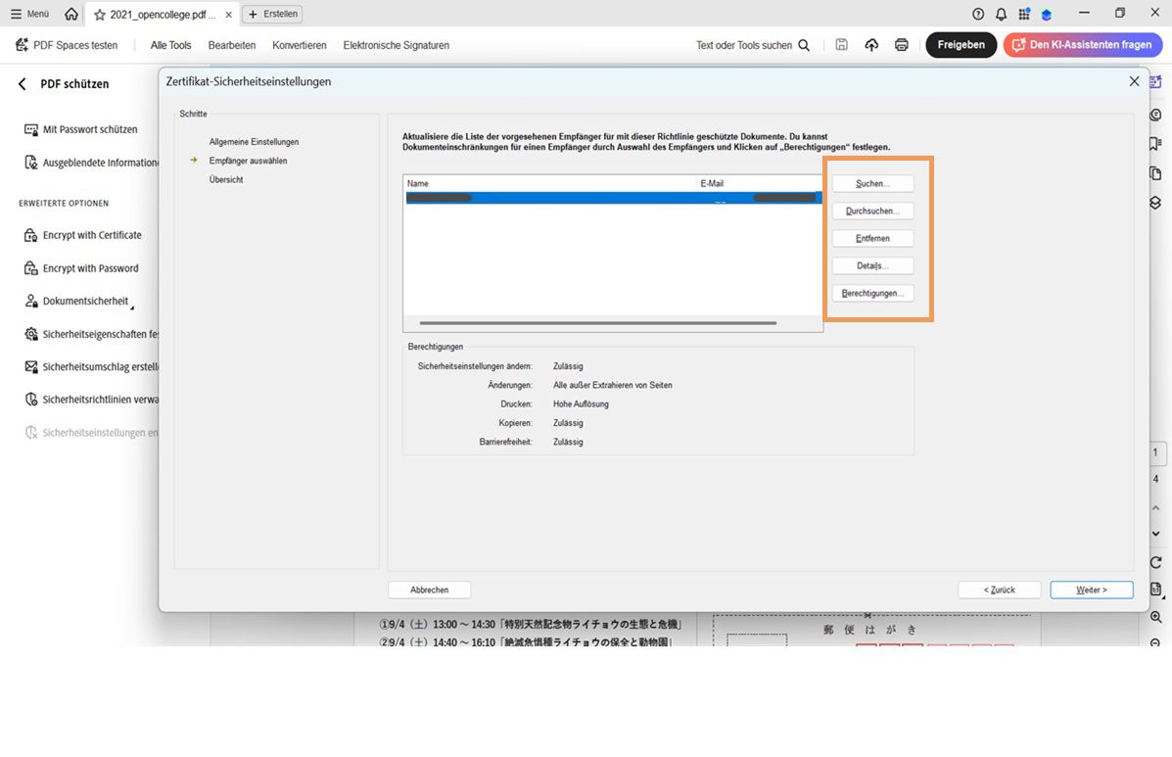The width and height of the screenshot is (1172, 757).
Task: Open the Konvertieren menu
Action: (x=299, y=45)
